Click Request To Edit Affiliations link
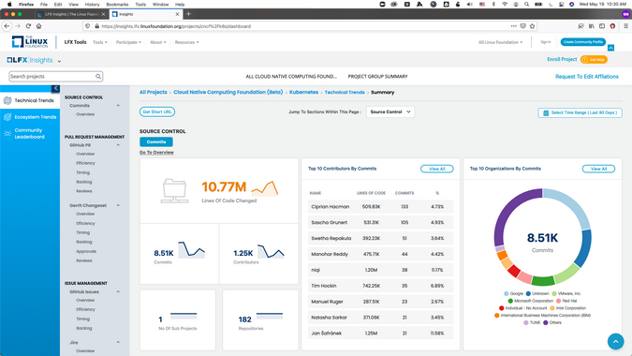 click(587, 77)
